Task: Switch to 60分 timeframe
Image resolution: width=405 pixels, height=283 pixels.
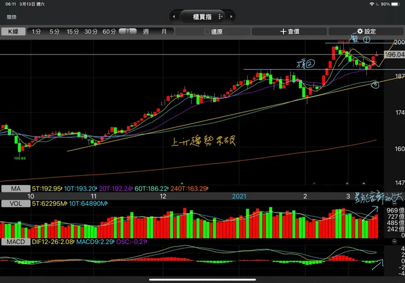Action: (x=109, y=32)
